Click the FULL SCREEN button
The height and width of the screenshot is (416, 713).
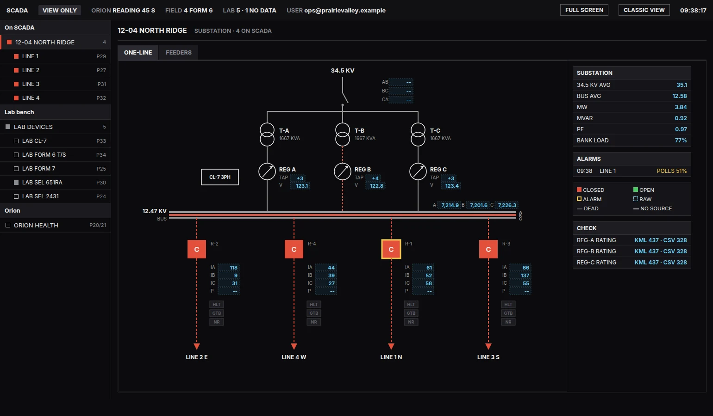pyautogui.click(x=584, y=10)
